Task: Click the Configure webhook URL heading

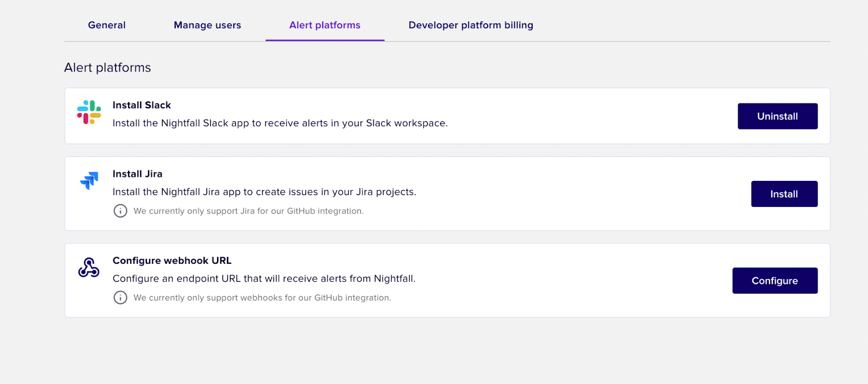Action: [172, 261]
